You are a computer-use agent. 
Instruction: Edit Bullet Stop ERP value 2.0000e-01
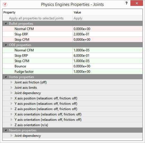click(x=108, y=34)
